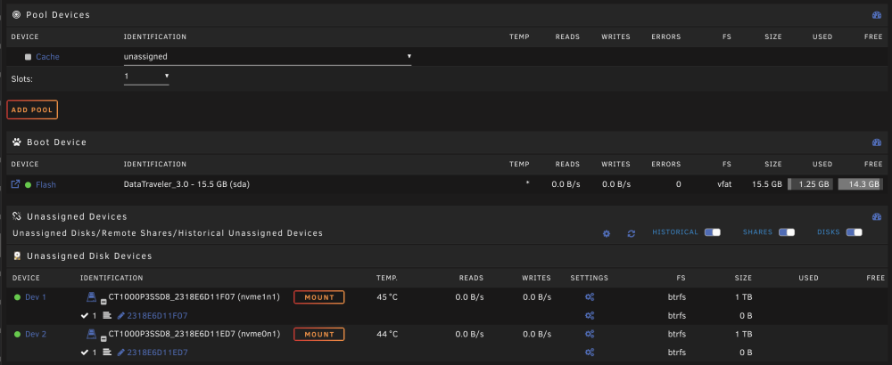Toggle the Historical switch
This screenshot has width=892, height=365.
tap(712, 232)
